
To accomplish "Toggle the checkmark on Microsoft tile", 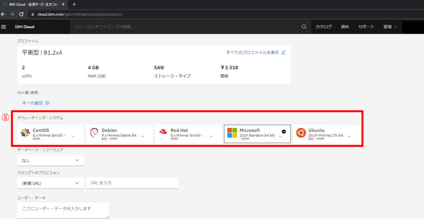I will [284, 131].
